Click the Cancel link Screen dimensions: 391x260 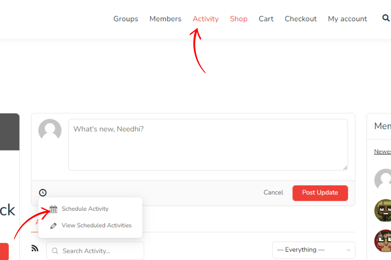[273, 192]
